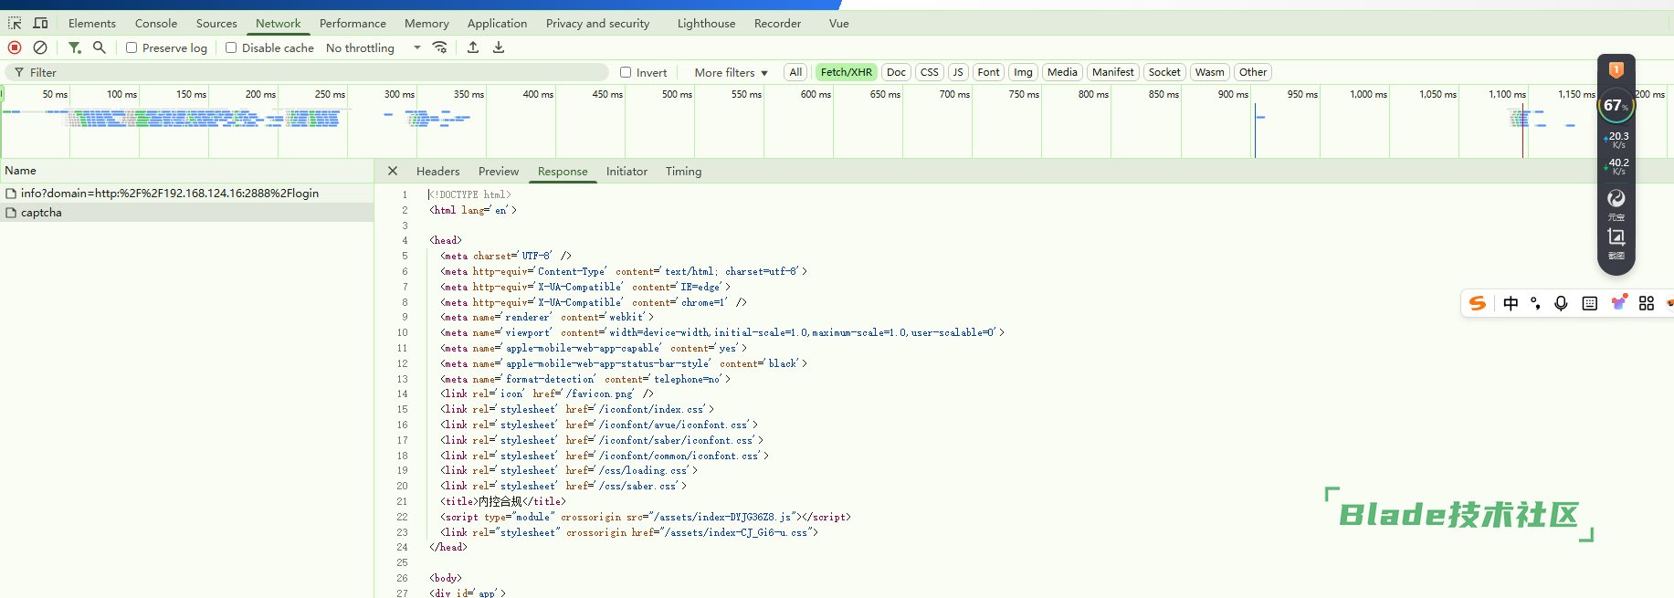Enable the Preserve log checkbox
This screenshot has width=1674, height=598.
click(132, 47)
